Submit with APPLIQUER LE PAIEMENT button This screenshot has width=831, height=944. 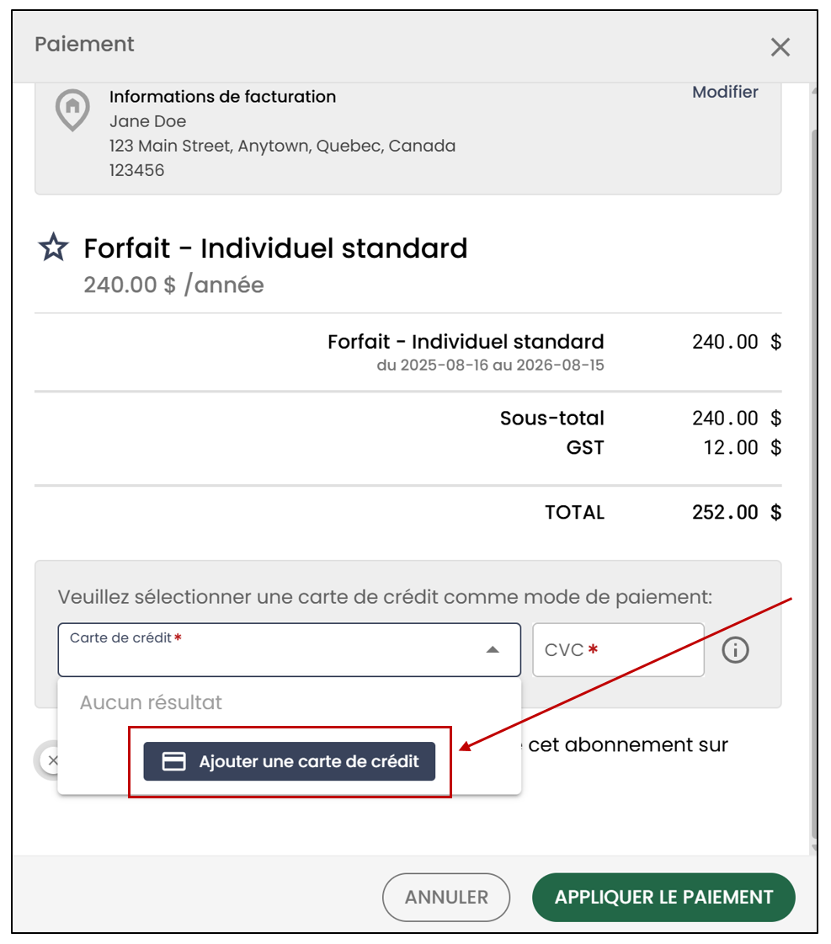(x=663, y=897)
